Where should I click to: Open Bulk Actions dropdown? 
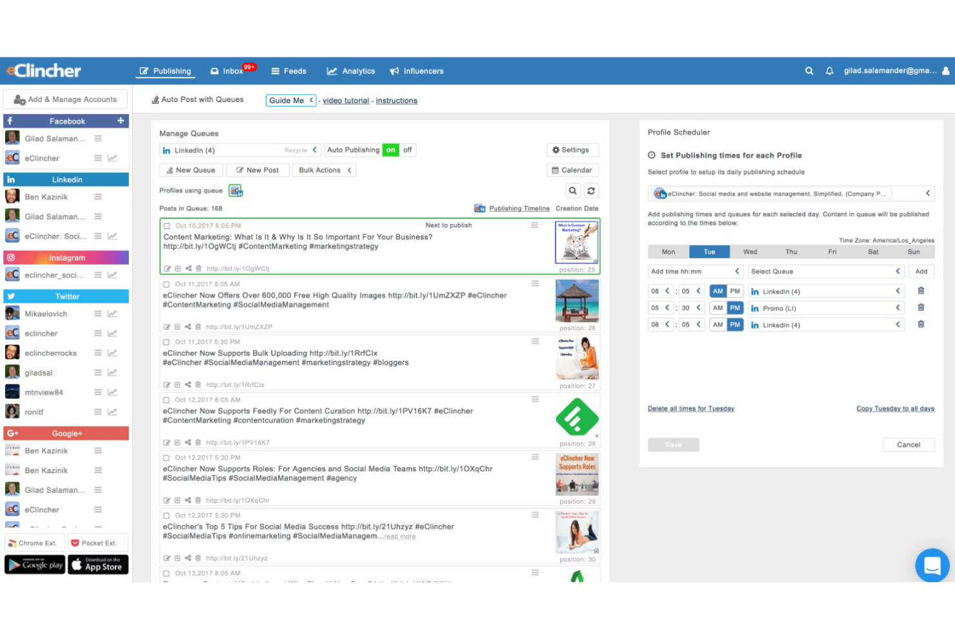click(324, 170)
